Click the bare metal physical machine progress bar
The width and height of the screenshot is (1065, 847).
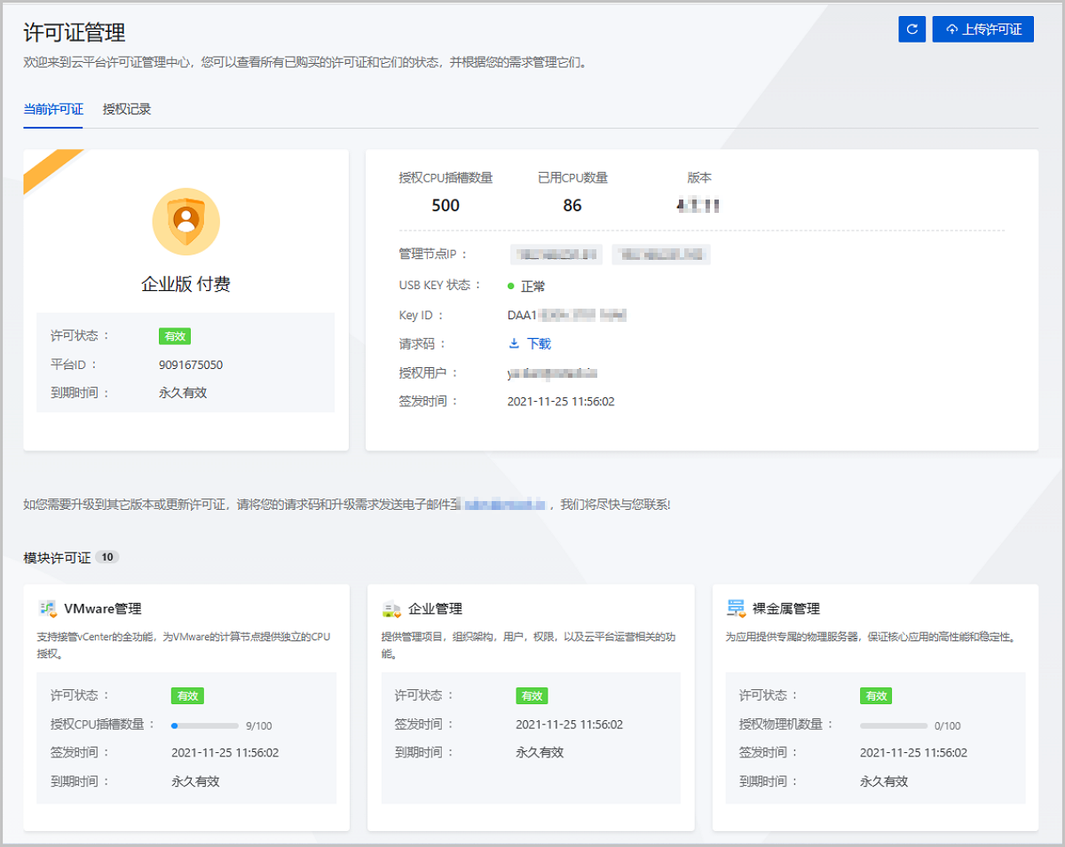click(x=893, y=725)
